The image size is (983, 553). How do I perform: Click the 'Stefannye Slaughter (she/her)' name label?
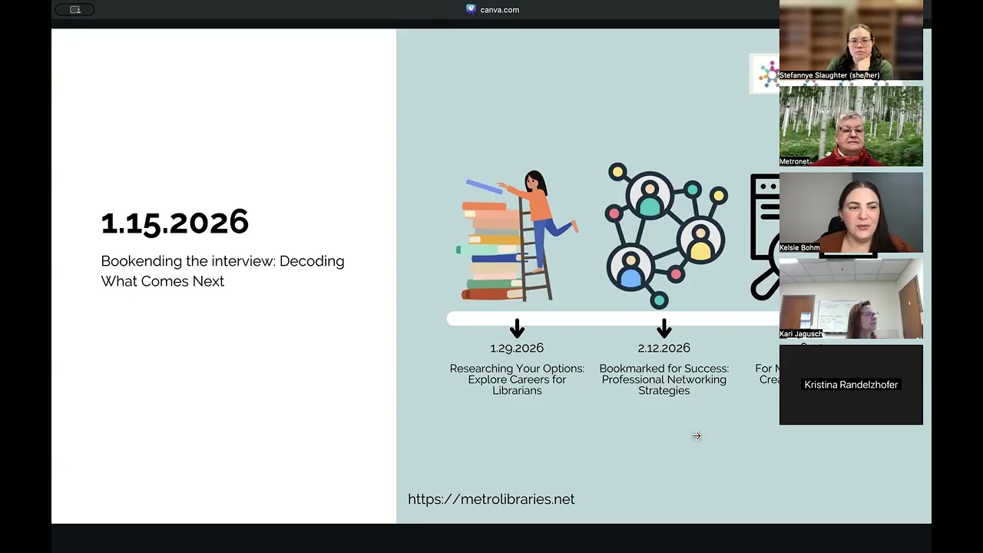(x=829, y=75)
